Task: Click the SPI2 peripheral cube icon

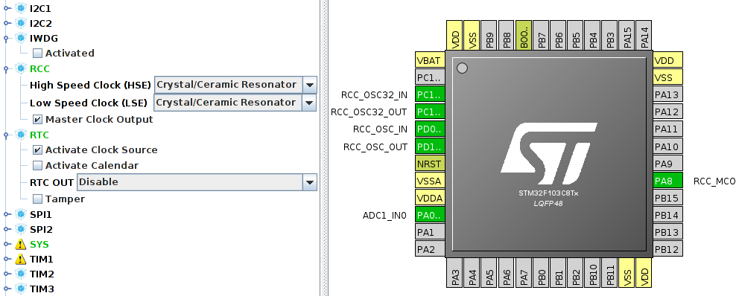Action: [x=20, y=230]
